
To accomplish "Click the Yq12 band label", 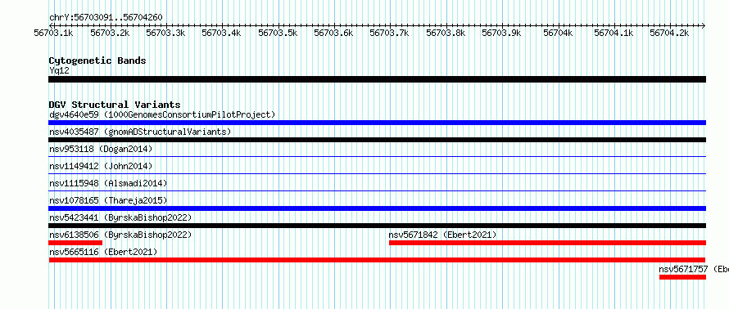I will pyautogui.click(x=59, y=71).
